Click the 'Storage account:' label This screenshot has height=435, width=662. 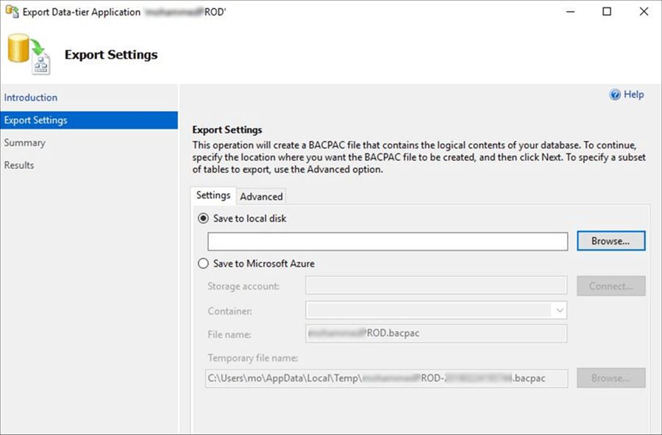(243, 286)
